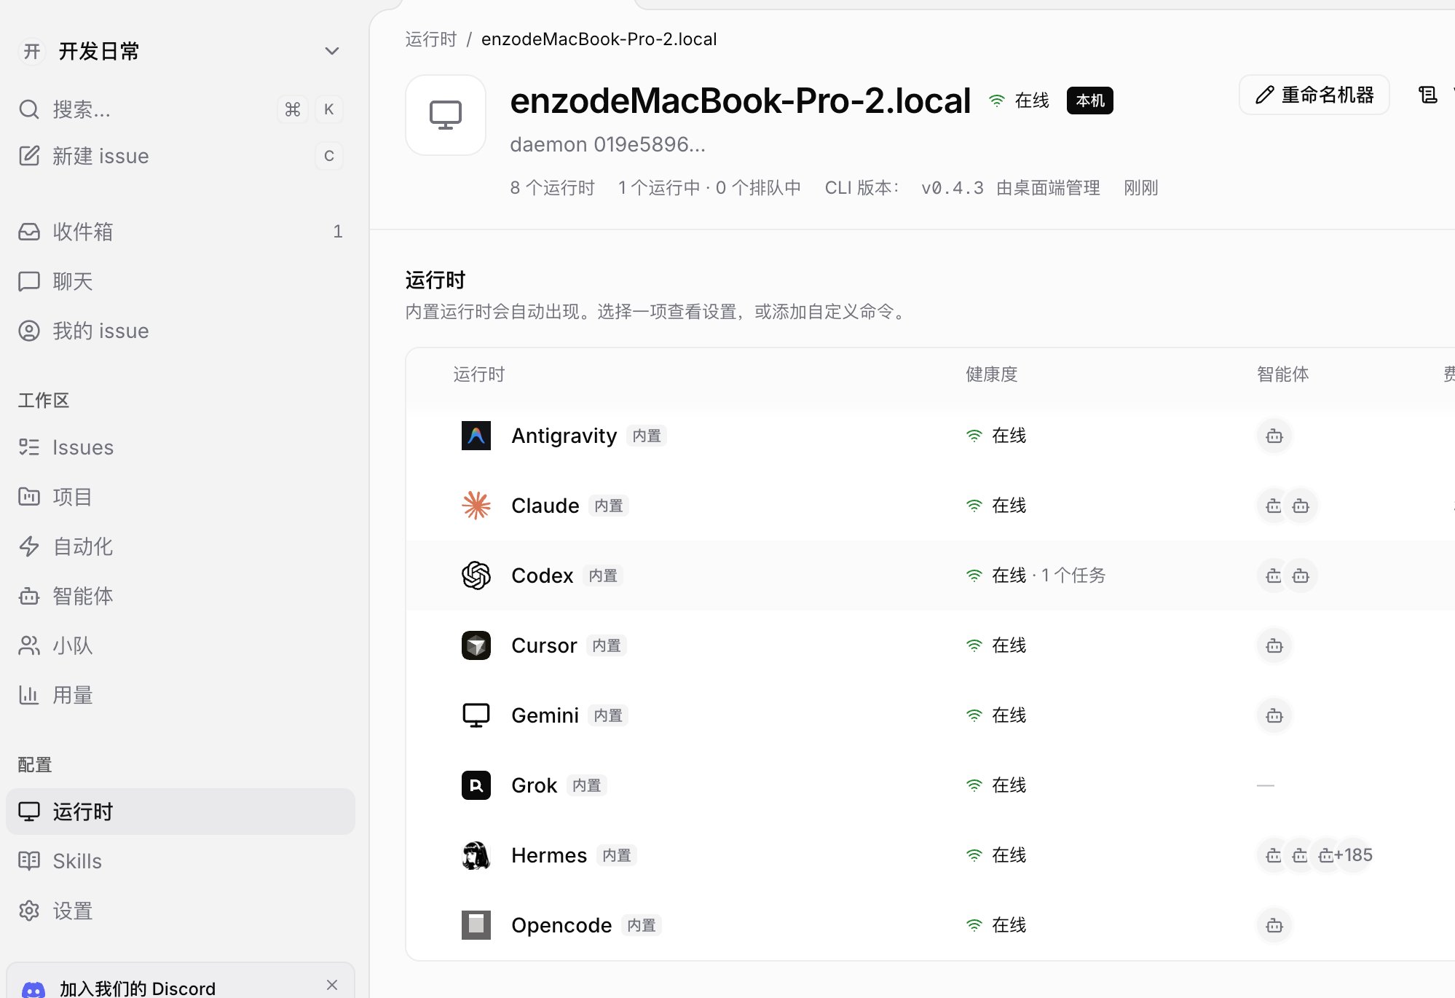Click the Cursor logo icon
This screenshot has height=998, width=1455.
click(x=476, y=645)
